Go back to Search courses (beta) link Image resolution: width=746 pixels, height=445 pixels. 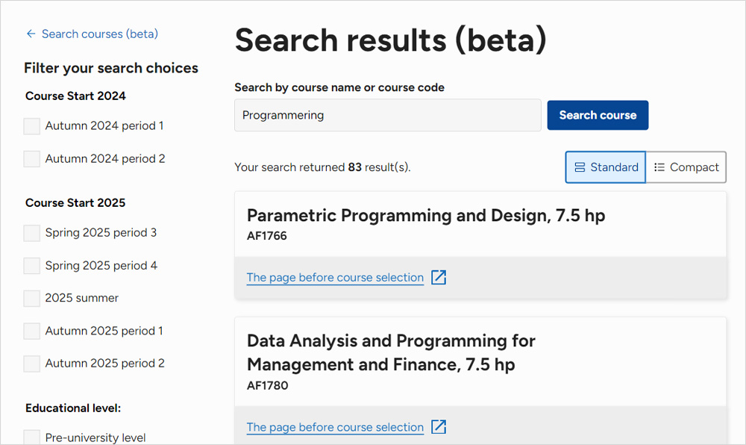[99, 34]
